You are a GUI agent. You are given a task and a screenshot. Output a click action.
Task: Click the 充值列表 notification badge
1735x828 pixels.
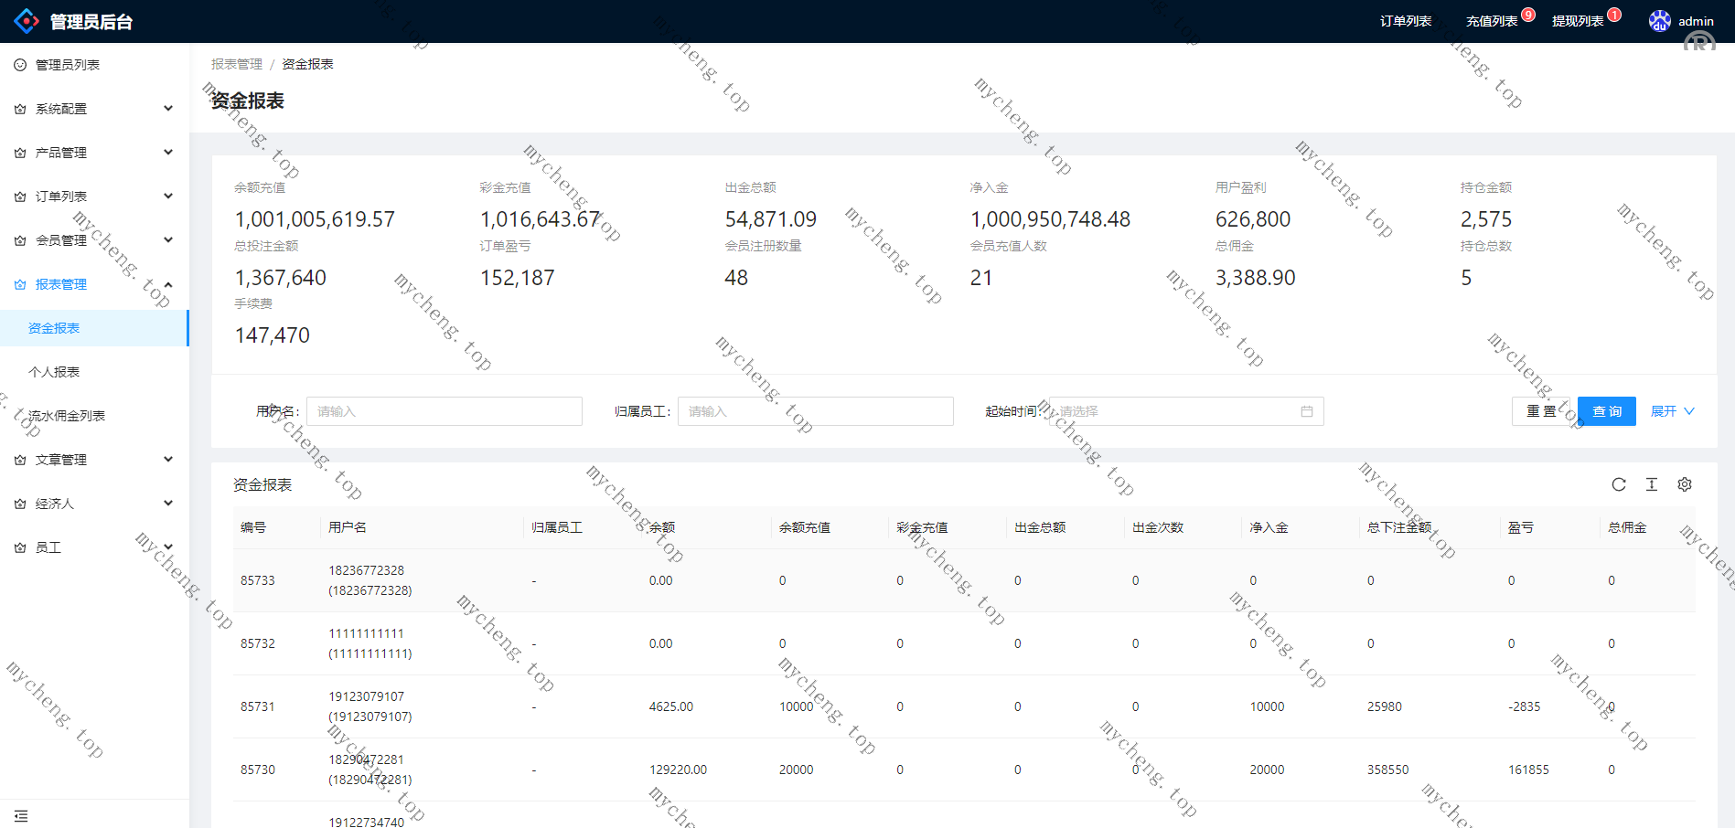1527,15
